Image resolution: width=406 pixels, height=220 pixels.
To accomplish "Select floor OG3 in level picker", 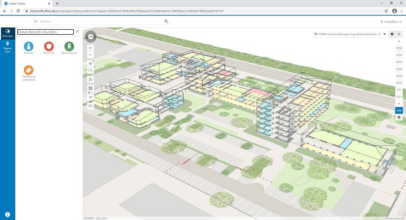I will pyautogui.click(x=399, y=69).
